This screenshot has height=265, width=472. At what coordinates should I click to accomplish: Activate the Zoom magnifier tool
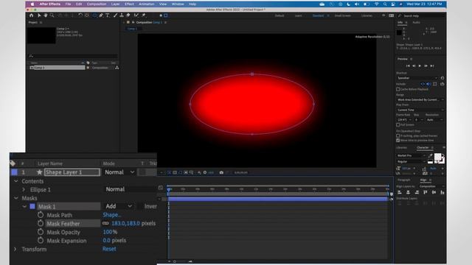pos(52,15)
